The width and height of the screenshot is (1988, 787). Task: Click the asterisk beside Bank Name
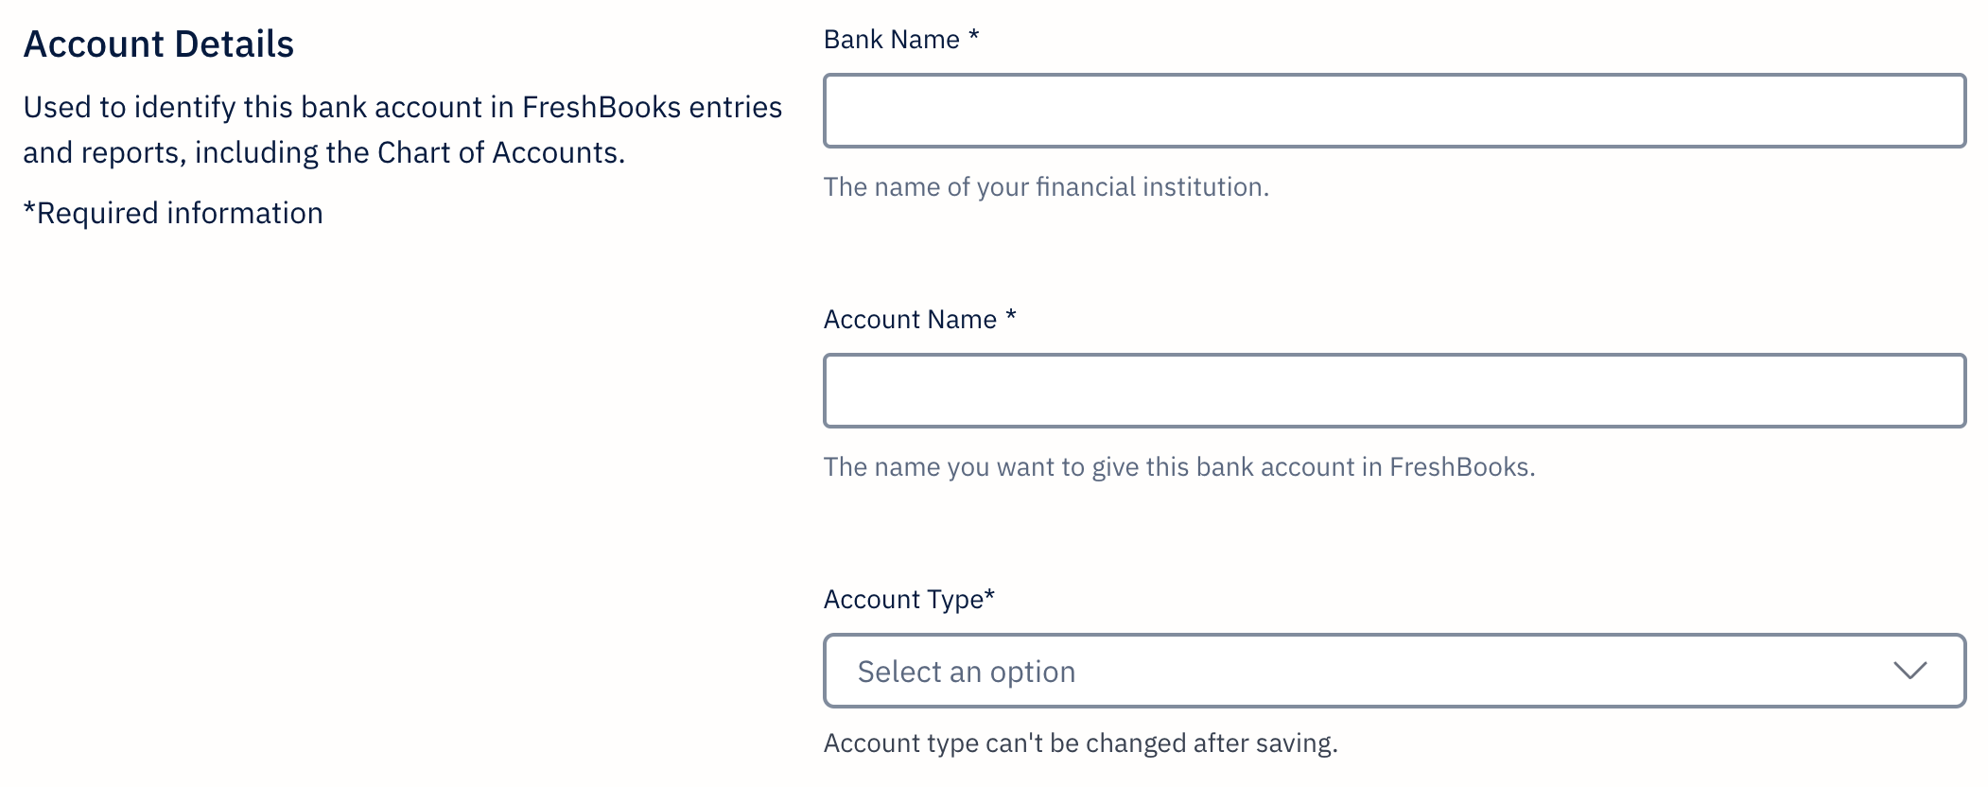click(x=974, y=37)
